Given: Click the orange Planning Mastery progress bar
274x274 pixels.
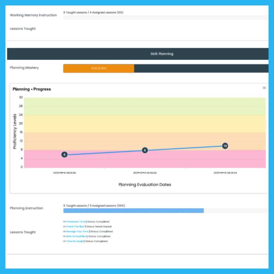Looking at the screenshot, I should pos(98,68).
